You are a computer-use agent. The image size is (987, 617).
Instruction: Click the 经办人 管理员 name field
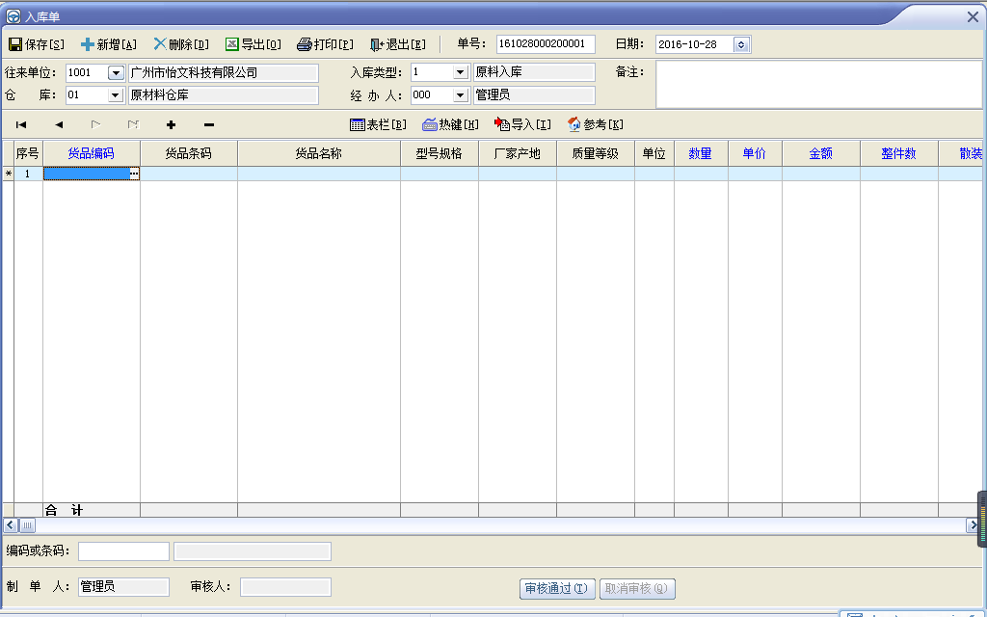point(534,95)
